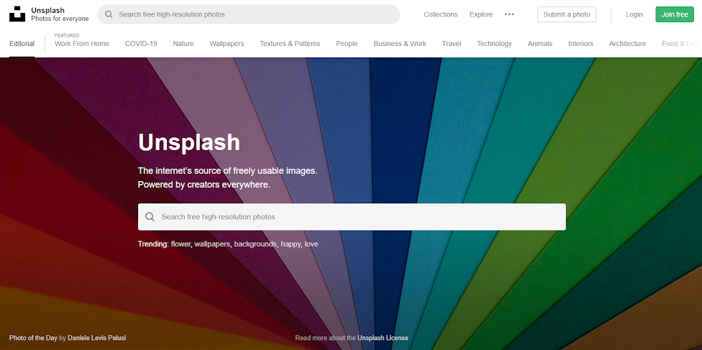Screen dimensions: 702x350
Task: Click the large Unsplash hero heading
Action: (x=189, y=142)
